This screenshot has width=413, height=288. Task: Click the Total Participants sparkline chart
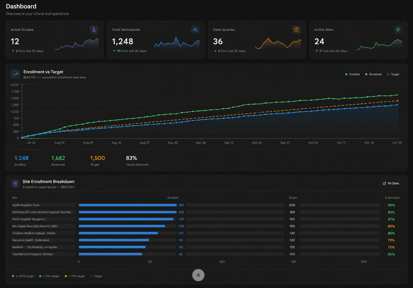[x=177, y=43]
